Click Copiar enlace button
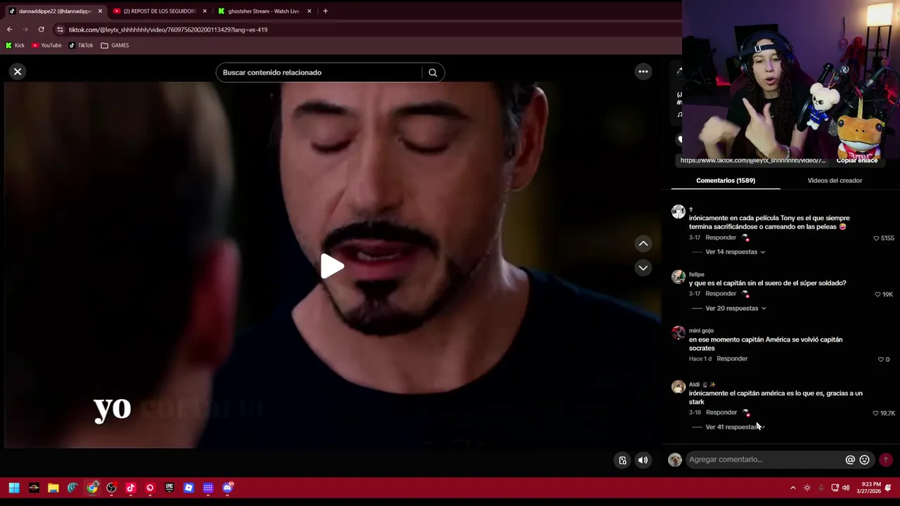The width and height of the screenshot is (900, 506). 856,160
